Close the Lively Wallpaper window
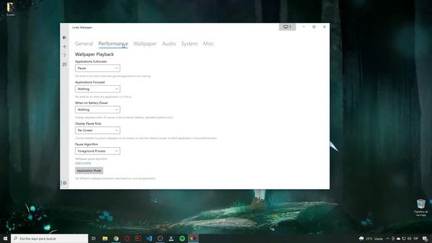Image resolution: width=432 pixels, height=243 pixels. 324,27
